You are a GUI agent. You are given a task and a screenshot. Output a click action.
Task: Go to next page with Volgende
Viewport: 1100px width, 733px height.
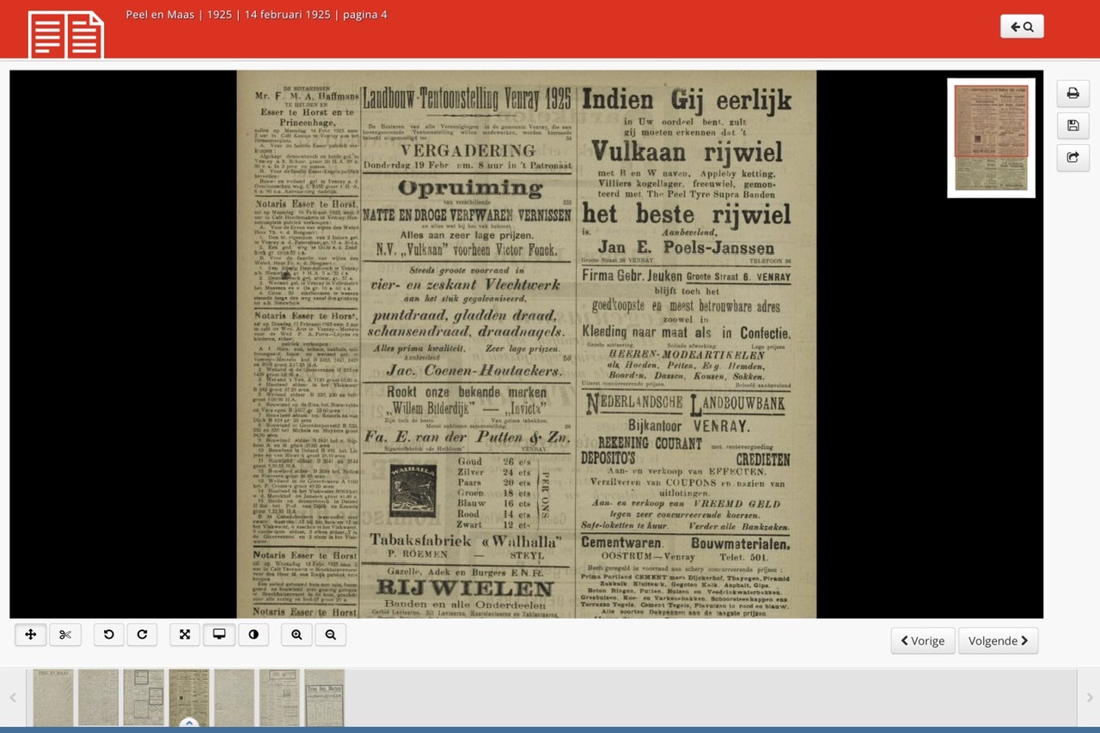pos(998,641)
